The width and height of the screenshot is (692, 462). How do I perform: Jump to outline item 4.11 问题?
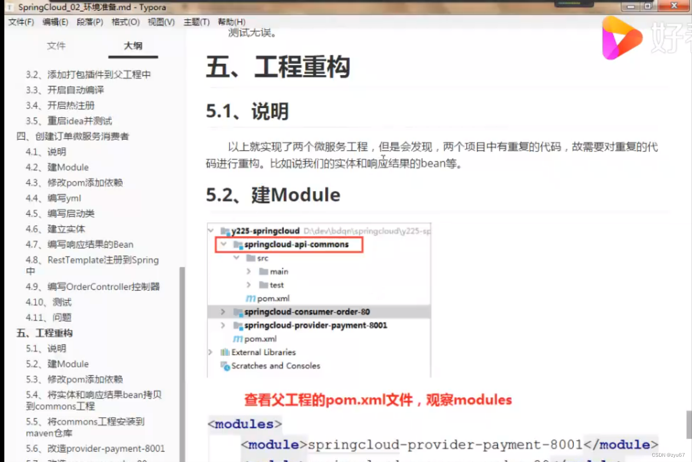tap(48, 317)
